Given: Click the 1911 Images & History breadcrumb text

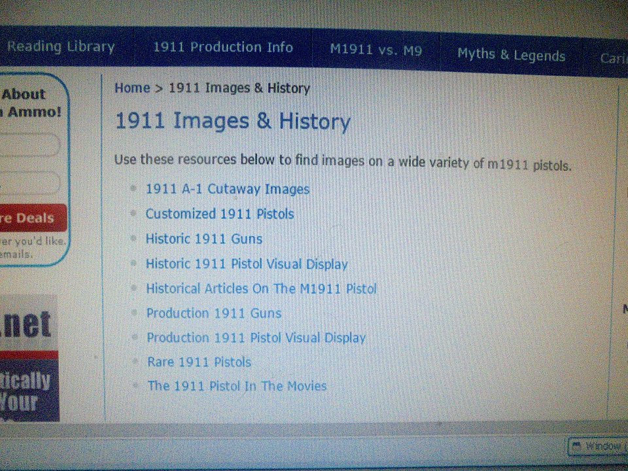Looking at the screenshot, I should pos(239,88).
